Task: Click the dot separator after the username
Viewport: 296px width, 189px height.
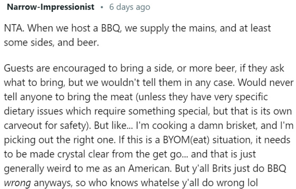Action: click(102, 8)
